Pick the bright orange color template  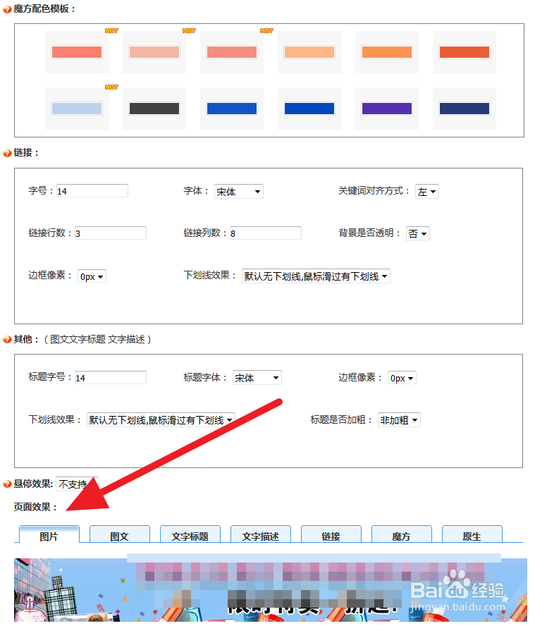coord(386,52)
